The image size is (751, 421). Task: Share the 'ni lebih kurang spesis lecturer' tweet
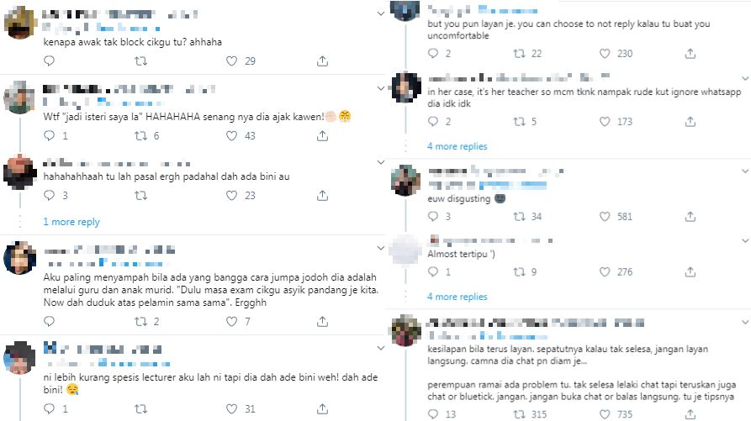coord(323,409)
